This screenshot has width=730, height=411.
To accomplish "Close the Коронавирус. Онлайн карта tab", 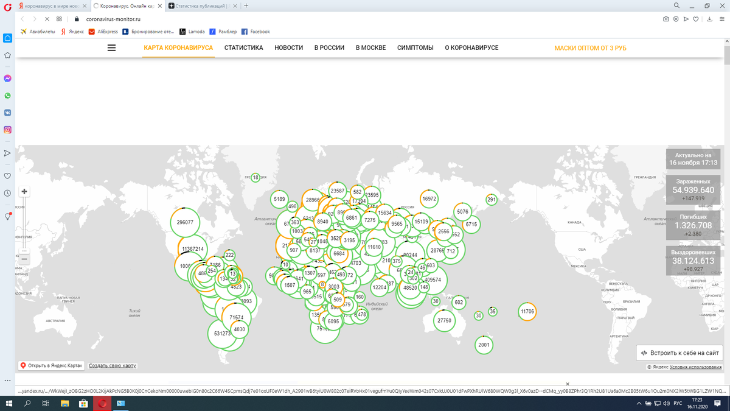I will pos(160,6).
